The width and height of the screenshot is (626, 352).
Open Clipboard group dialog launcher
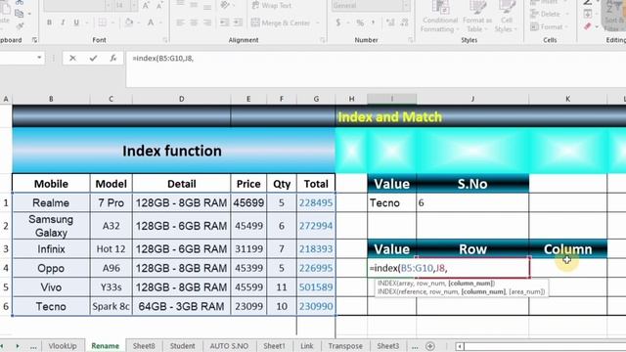[34, 40]
